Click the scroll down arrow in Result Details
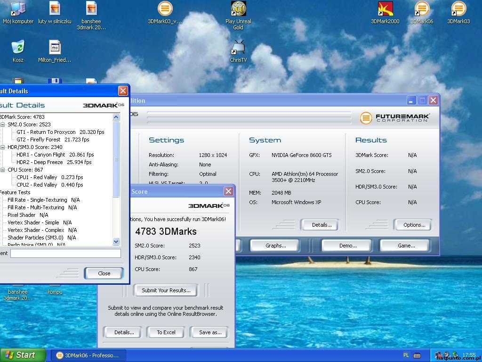 [116, 241]
